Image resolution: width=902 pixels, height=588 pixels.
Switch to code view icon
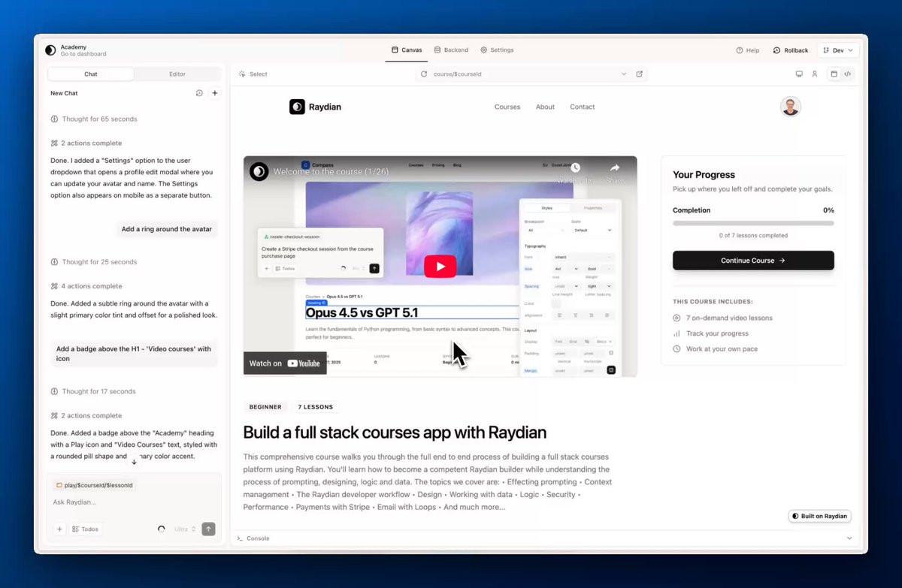coord(848,74)
